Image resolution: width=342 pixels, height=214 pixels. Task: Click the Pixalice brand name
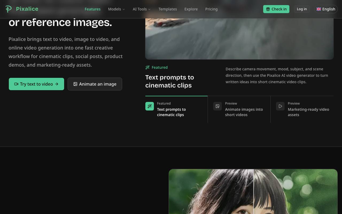coord(27,9)
